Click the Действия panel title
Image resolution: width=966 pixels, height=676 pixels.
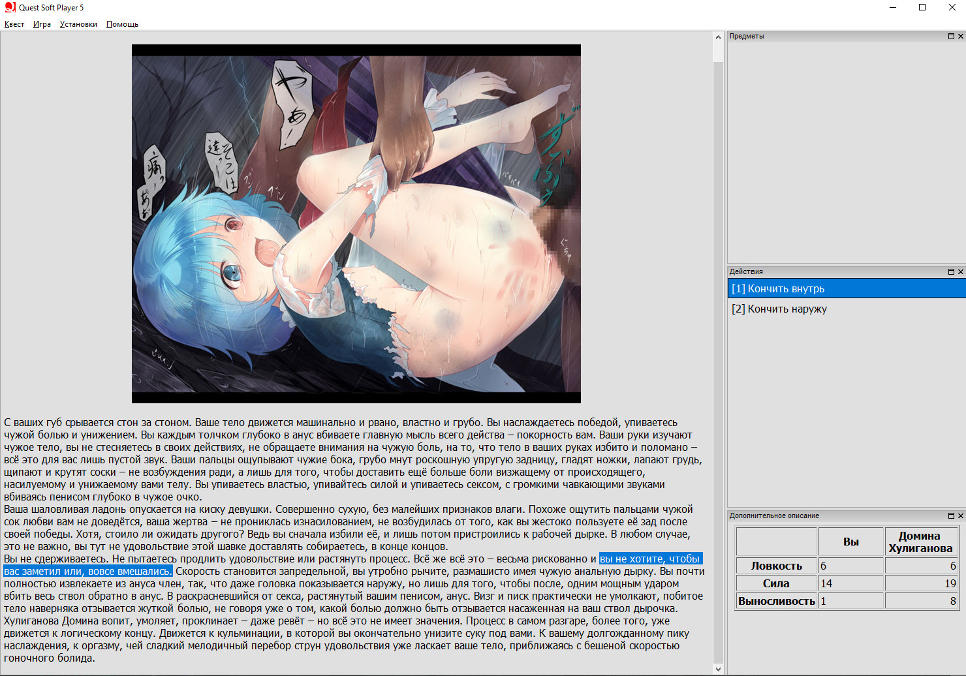click(746, 271)
